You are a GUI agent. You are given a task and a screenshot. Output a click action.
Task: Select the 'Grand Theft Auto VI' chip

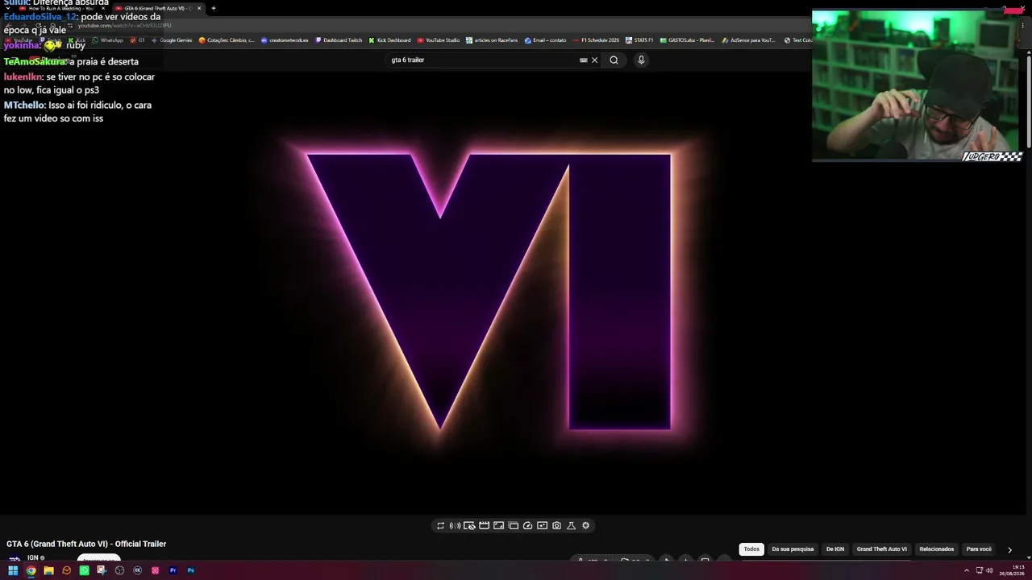(x=882, y=549)
